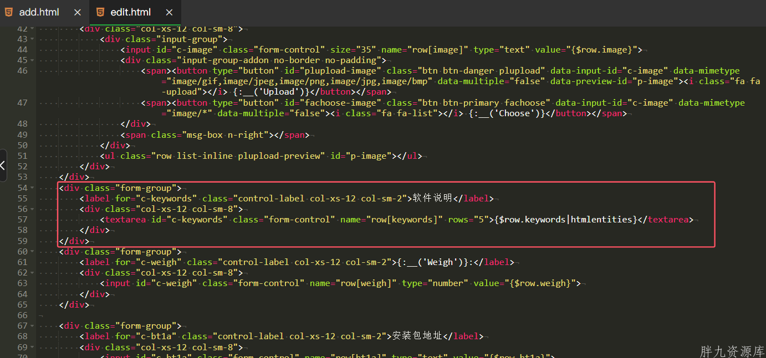Click rows="5" attribute on line 57
The height and width of the screenshot is (358, 766).
click(468, 220)
